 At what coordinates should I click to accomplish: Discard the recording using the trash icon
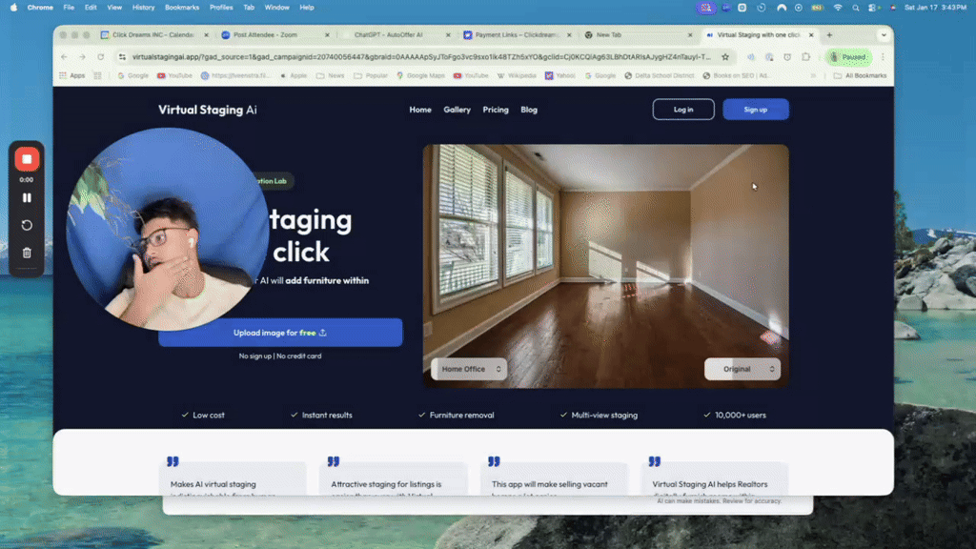(26, 253)
